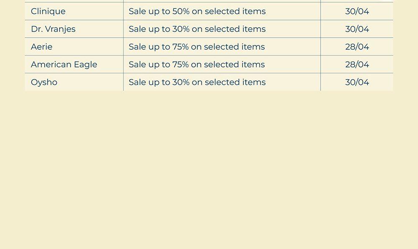418x249 pixels.
Task: Click the Oysho row's 30/04 date
Action: point(357,82)
